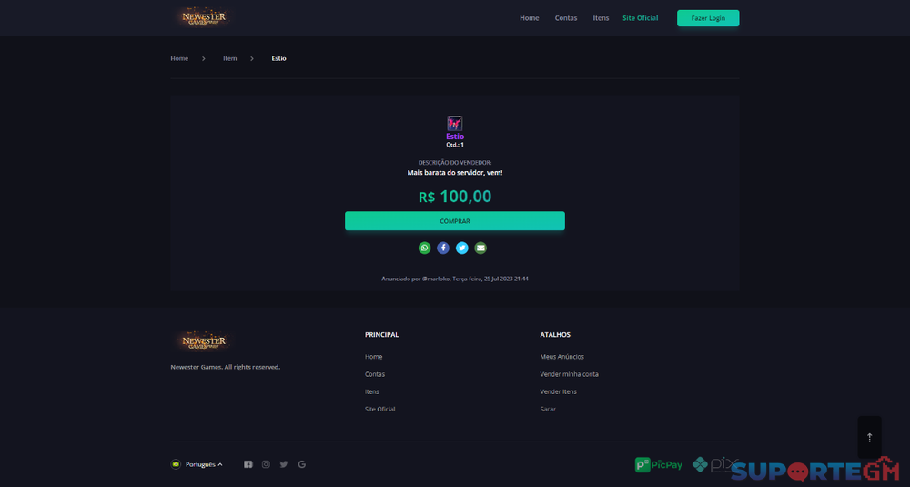The height and width of the screenshot is (487, 910).
Task: Go to Site Oficial in header
Action: tap(640, 18)
